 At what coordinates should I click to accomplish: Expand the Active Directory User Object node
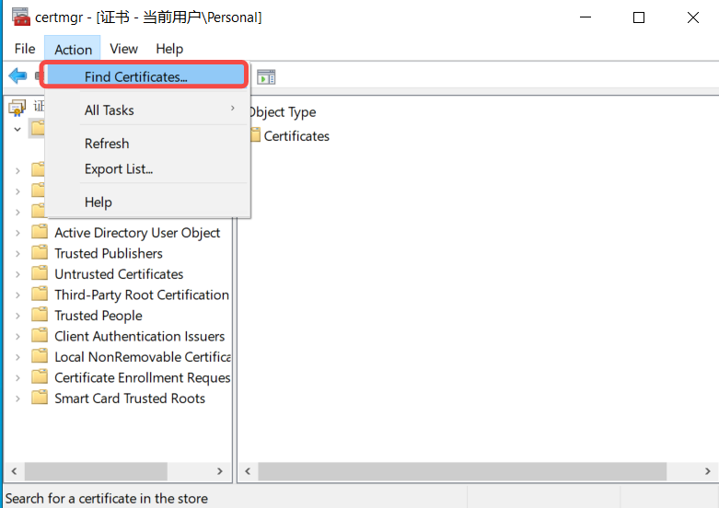point(17,233)
